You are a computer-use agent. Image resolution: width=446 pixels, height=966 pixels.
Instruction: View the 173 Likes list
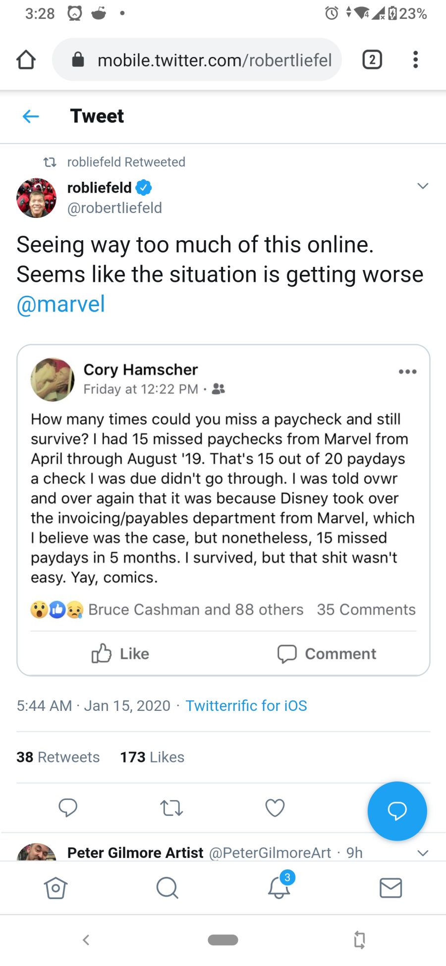[152, 757]
